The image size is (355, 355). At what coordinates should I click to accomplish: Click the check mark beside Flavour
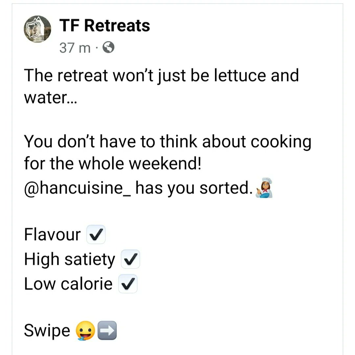[96, 234]
